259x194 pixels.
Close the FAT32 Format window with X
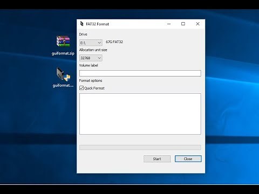click(x=197, y=24)
